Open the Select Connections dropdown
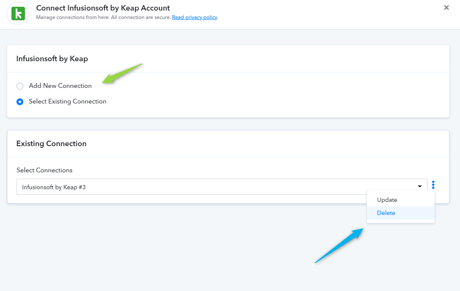The image size is (460, 291). coord(222,187)
